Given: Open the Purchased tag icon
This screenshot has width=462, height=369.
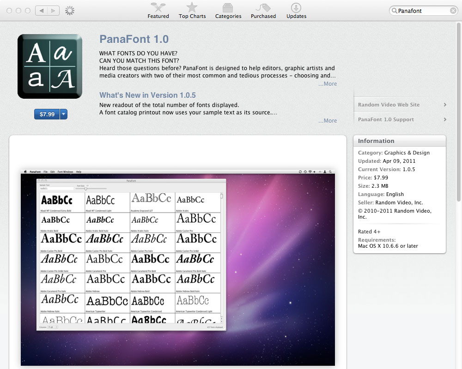Looking at the screenshot, I should 263,8.
